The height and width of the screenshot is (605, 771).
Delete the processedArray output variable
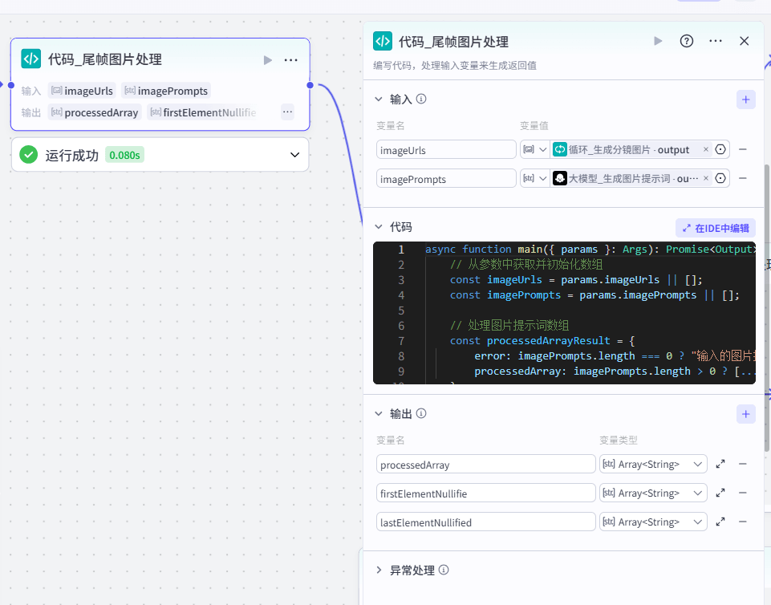(x=743, y=464)
